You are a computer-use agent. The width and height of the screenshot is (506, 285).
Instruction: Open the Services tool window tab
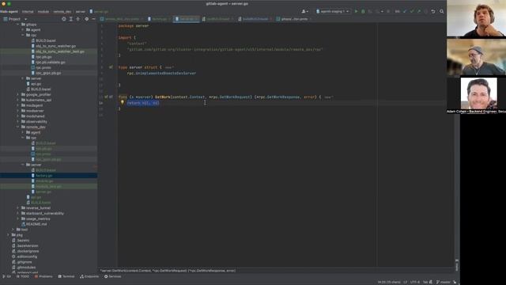point(112,276)
